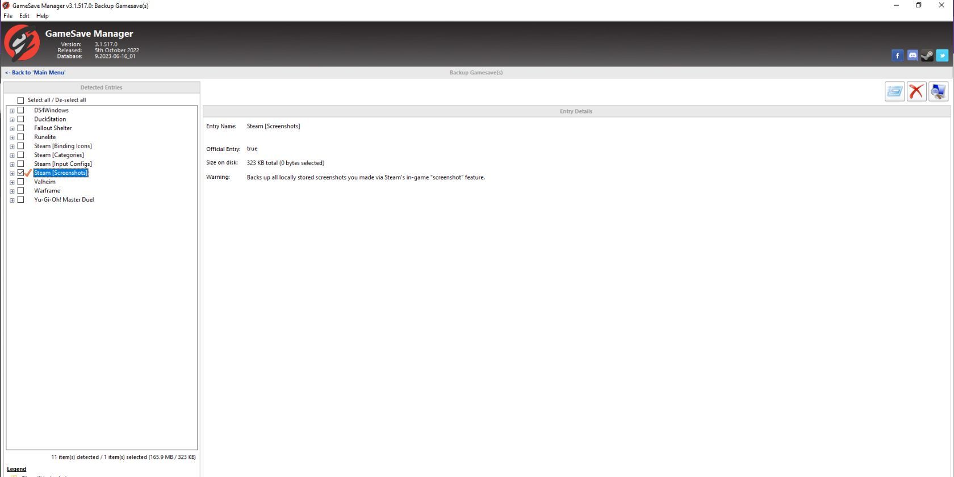Open the Discord server icon
The image size is (954, 477).
[x=913, y=55]
